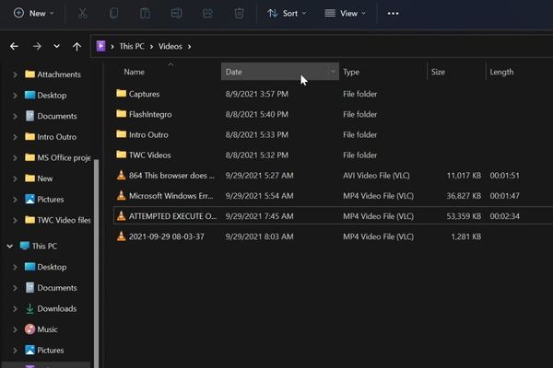Select the Captures folder icon
The image size is (553, 368).
pyautogui.click(x=121, y=93)
